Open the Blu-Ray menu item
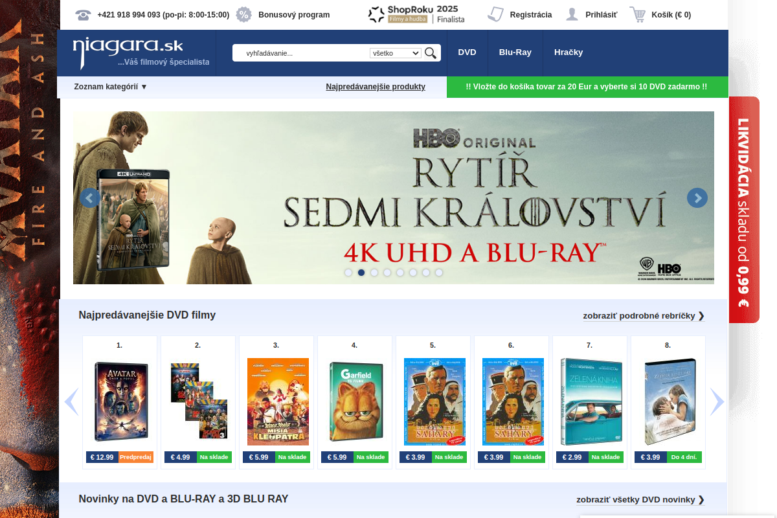This screenshot has height=518, width=777. pos(515,52)
